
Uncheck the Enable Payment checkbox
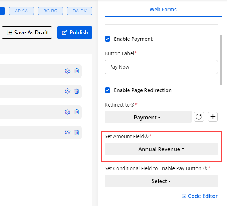coord(107,39)
